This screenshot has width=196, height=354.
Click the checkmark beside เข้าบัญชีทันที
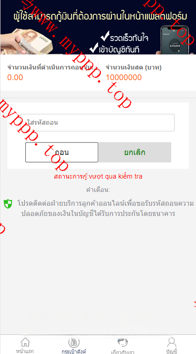point(94,47)
